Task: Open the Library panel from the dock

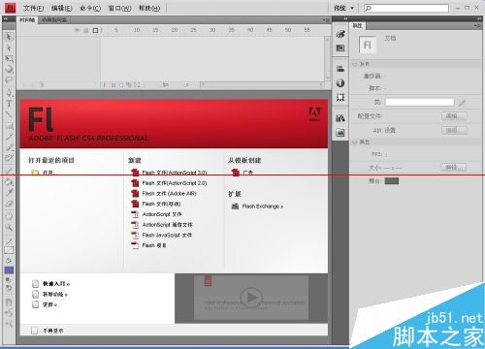Action: (340, 118)
